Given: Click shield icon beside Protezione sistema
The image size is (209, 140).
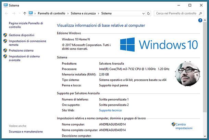Looking at the screenshot, I should click(x=5, y=51).
